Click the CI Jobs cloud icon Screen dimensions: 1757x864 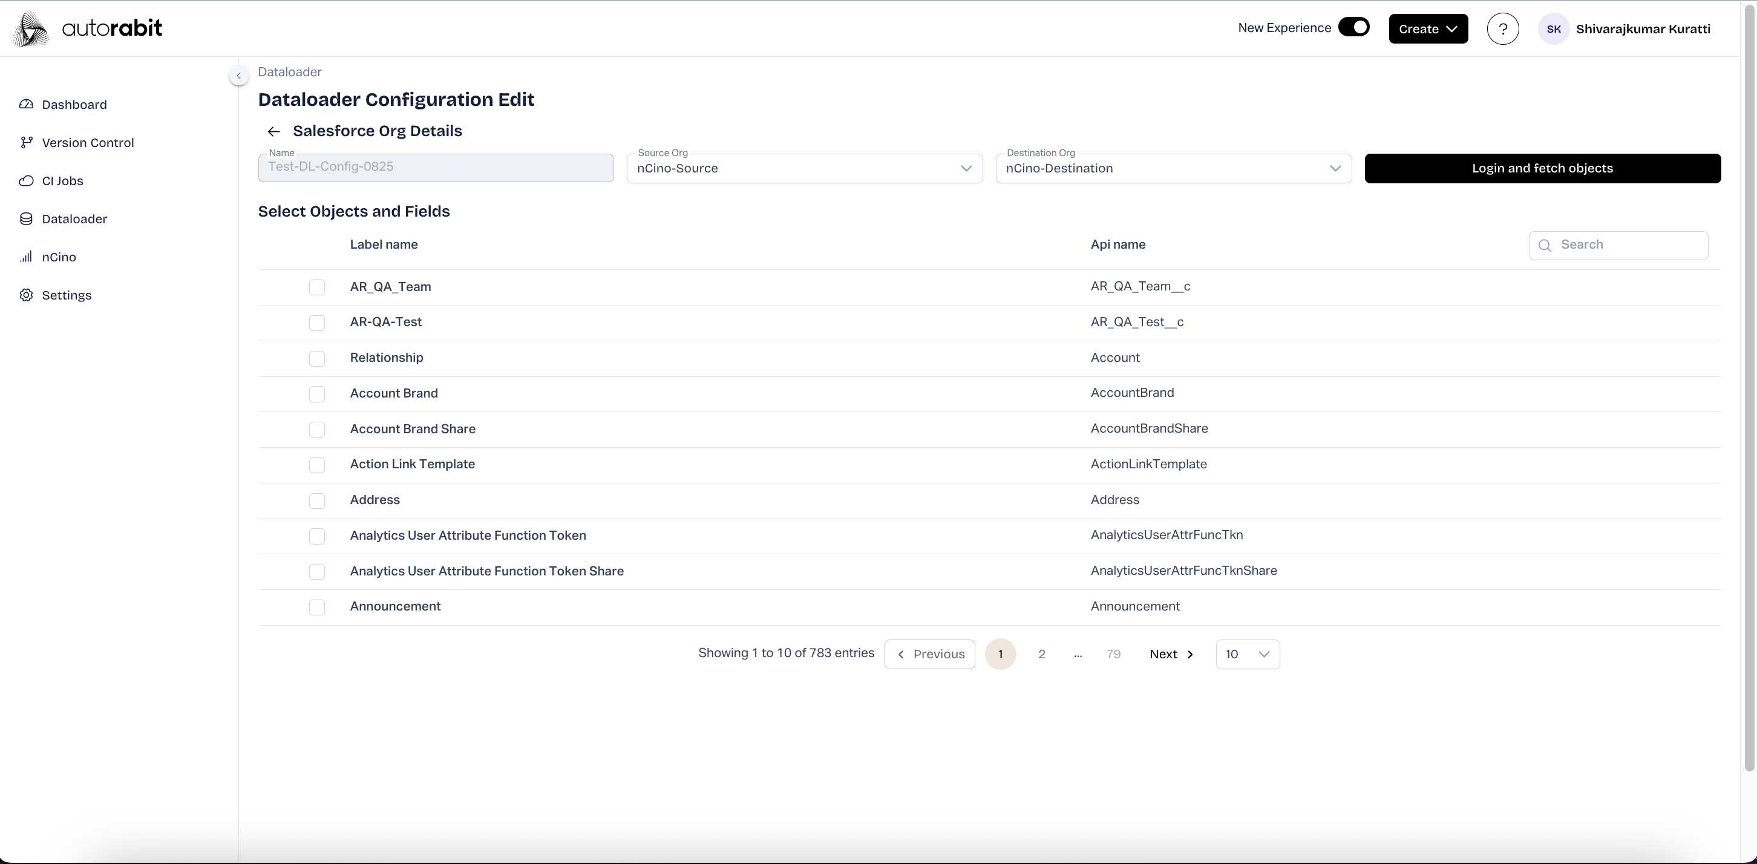(x=26, y=181)
